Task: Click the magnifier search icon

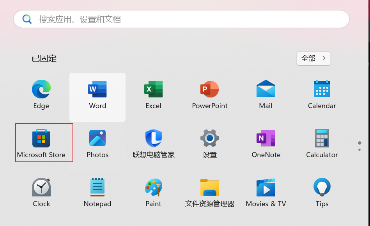Action: coord(27,19)
